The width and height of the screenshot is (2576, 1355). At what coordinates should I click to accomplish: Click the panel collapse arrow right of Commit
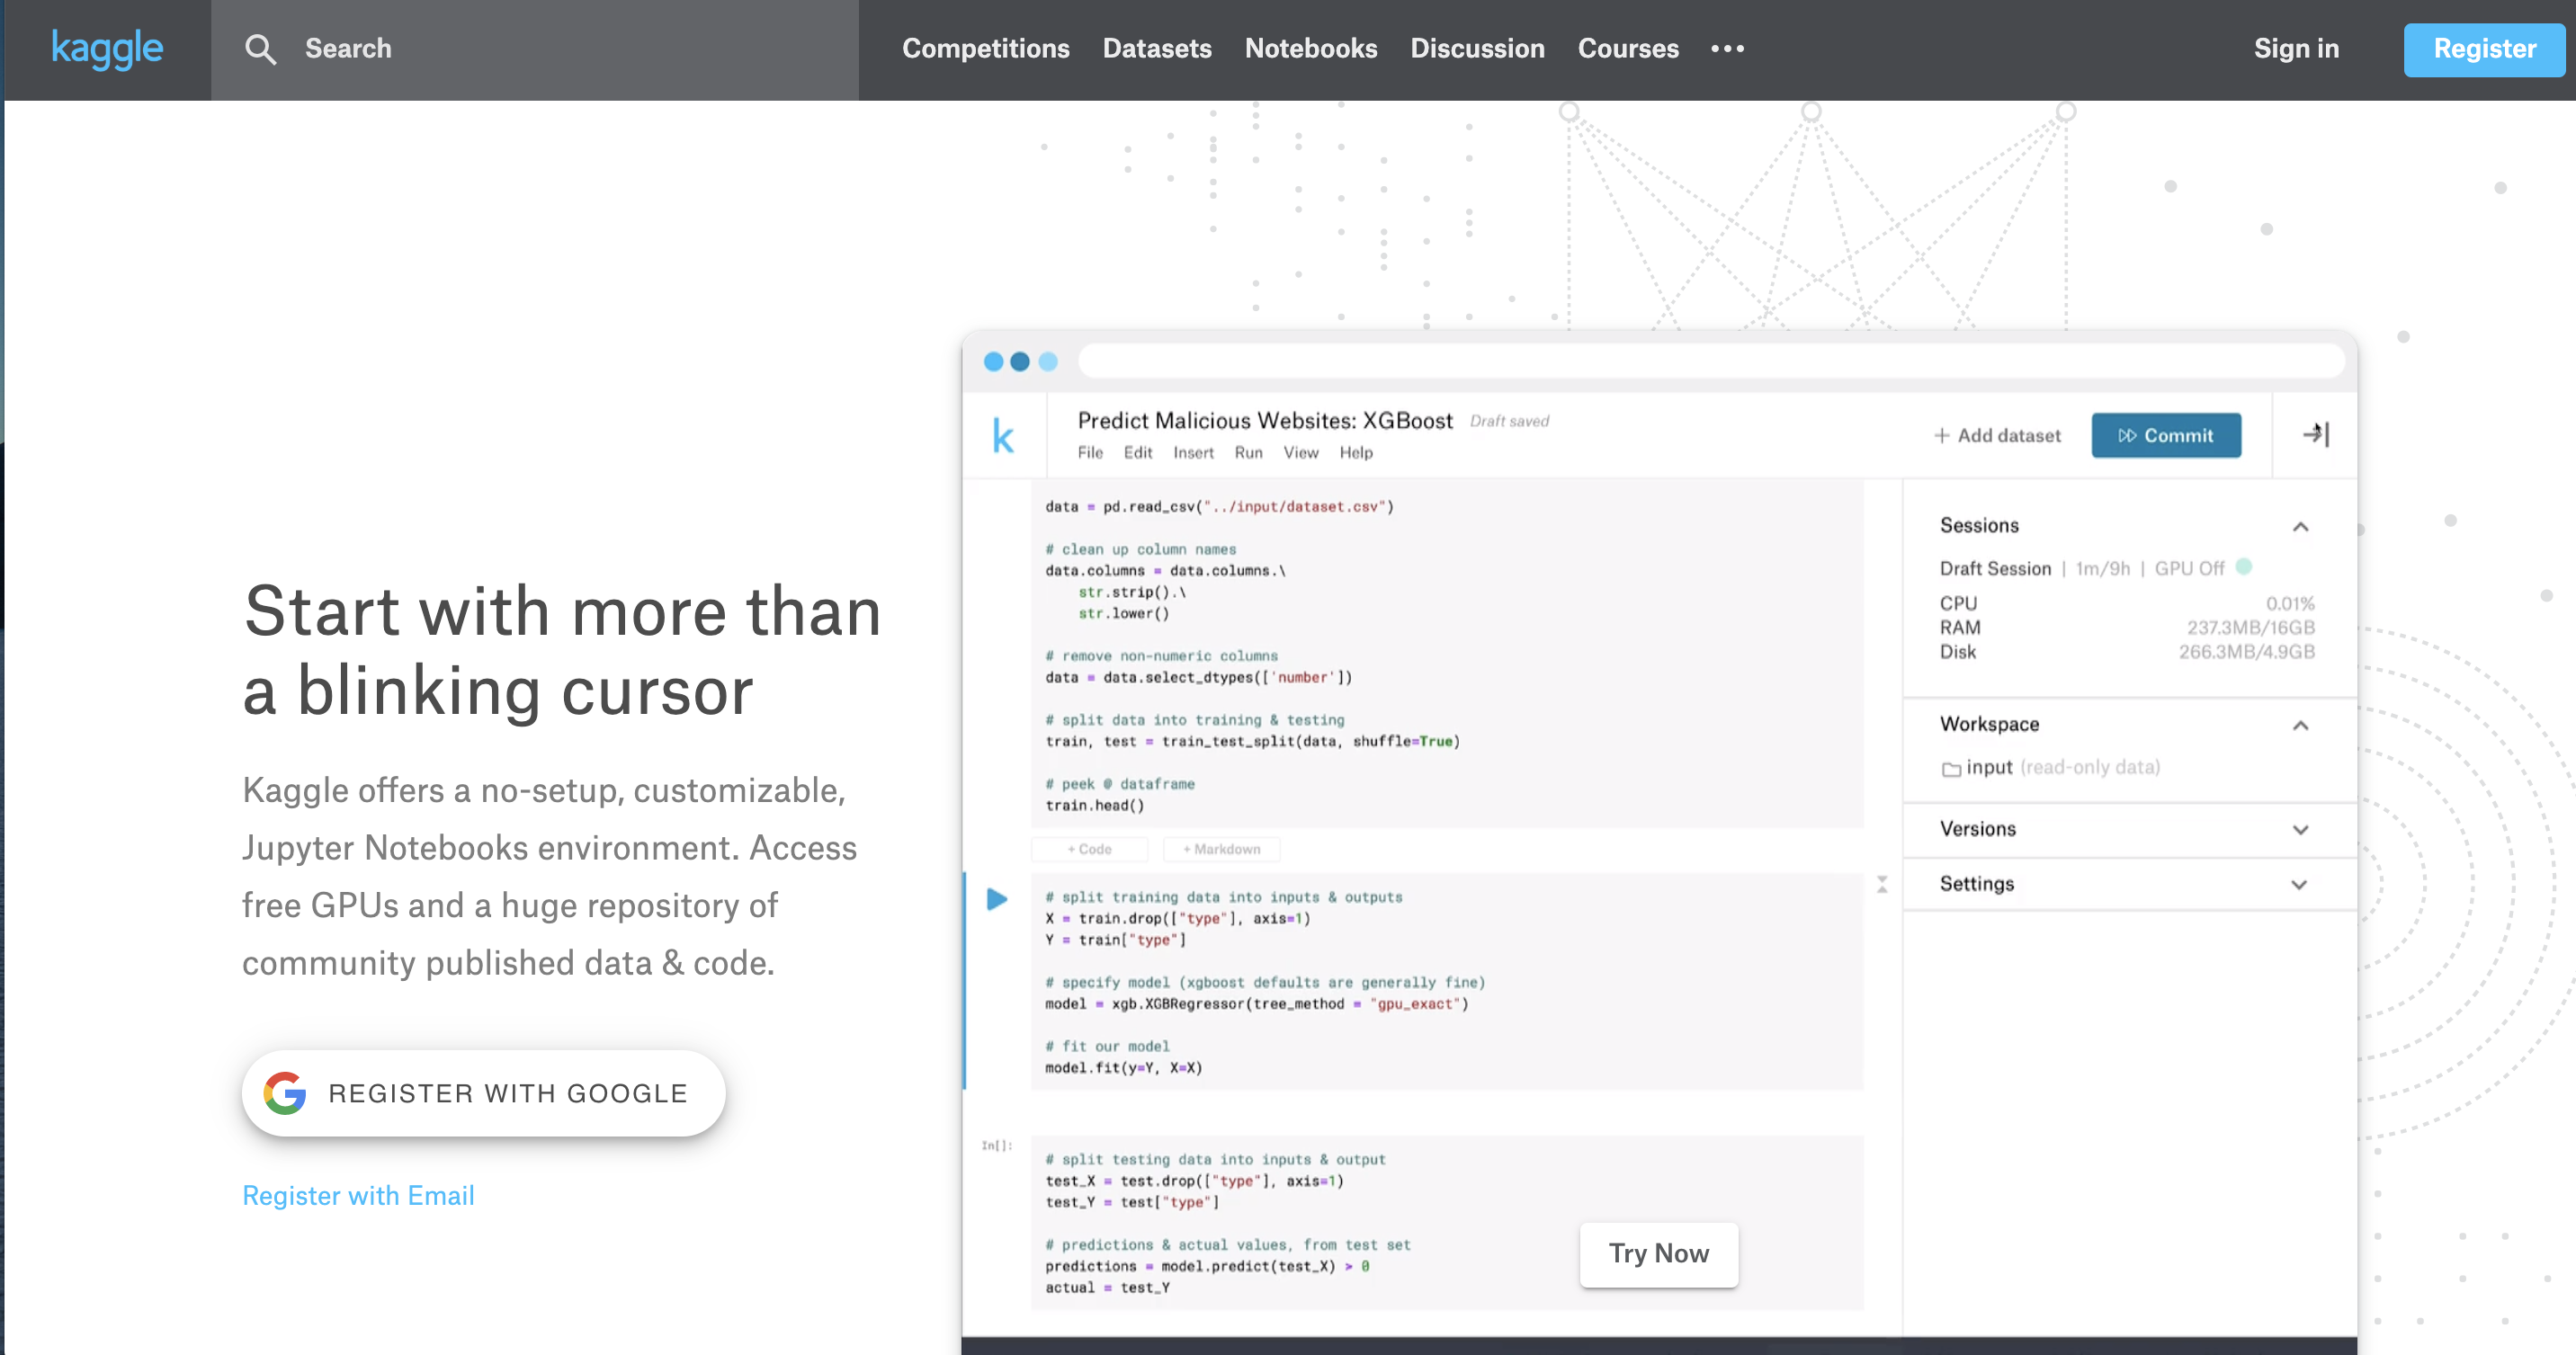point(2317,435)
